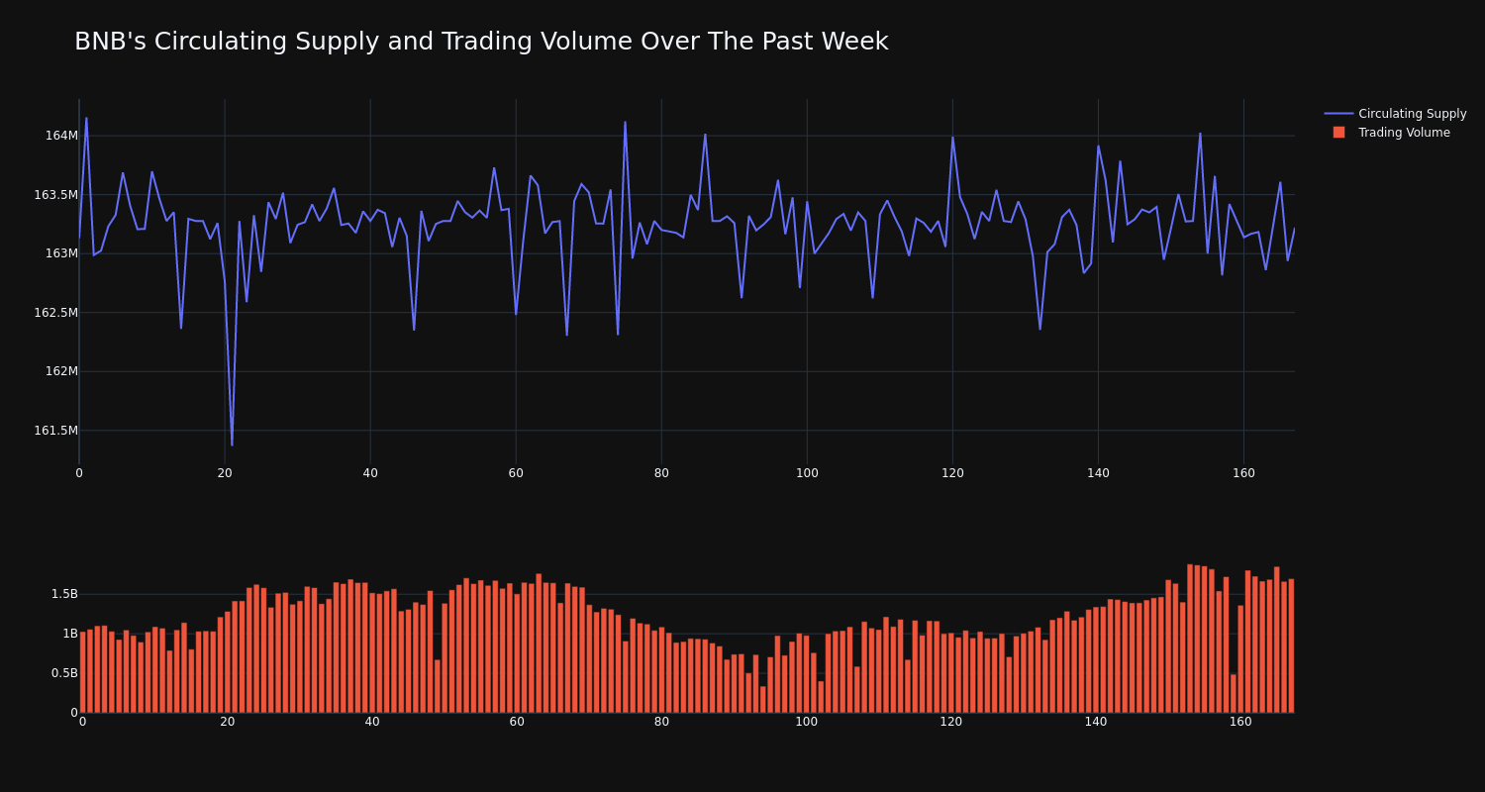Click the 163M y-axis label
The width and height of the screenshot is (1485, 792).
pos(61,253)
